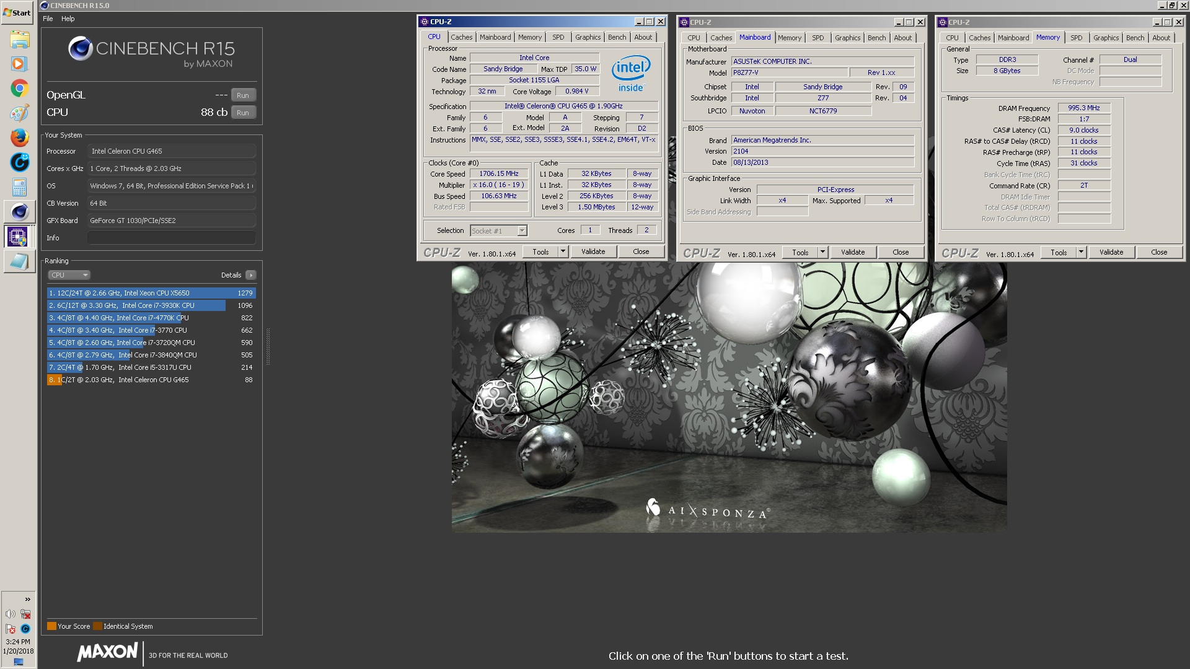1190x669 pixels.
Task: Open CPU tab in Memory CPU-Z window
Action: click(x=952, y=38)
